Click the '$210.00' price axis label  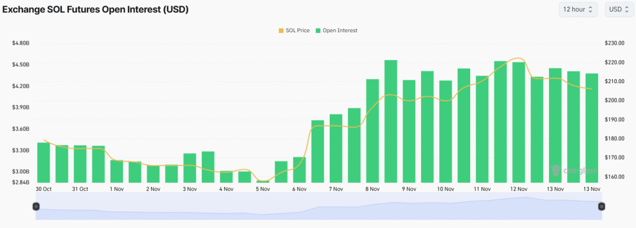[614, 81]
